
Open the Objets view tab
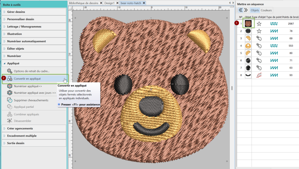[x=255, y=10]
